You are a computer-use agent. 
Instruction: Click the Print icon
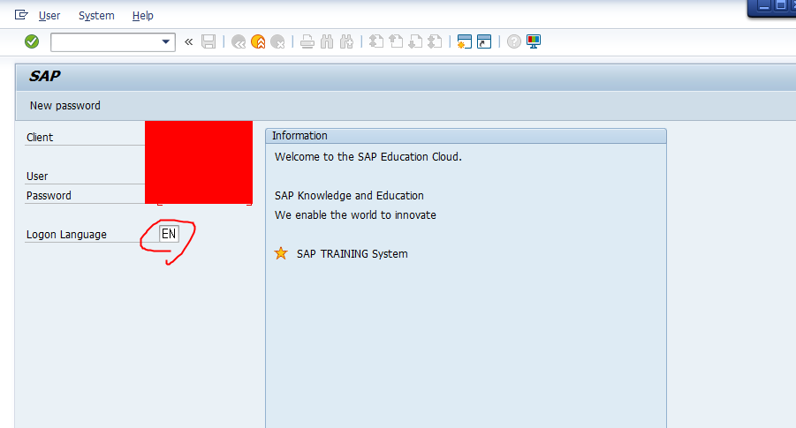pos(307,41)
